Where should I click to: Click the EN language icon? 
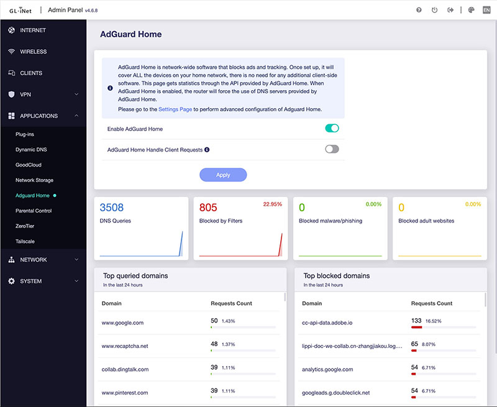[486, 10]
